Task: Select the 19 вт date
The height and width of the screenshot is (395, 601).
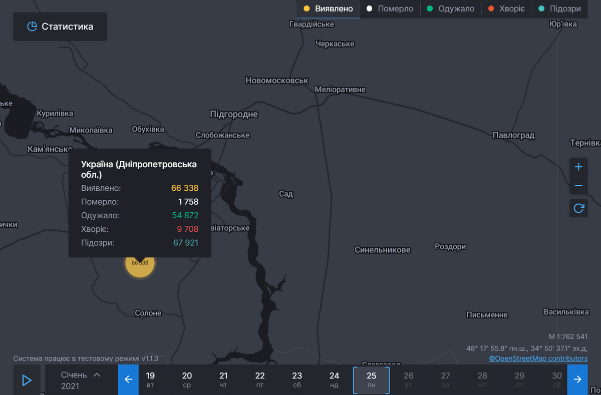Action: (150, 380)
